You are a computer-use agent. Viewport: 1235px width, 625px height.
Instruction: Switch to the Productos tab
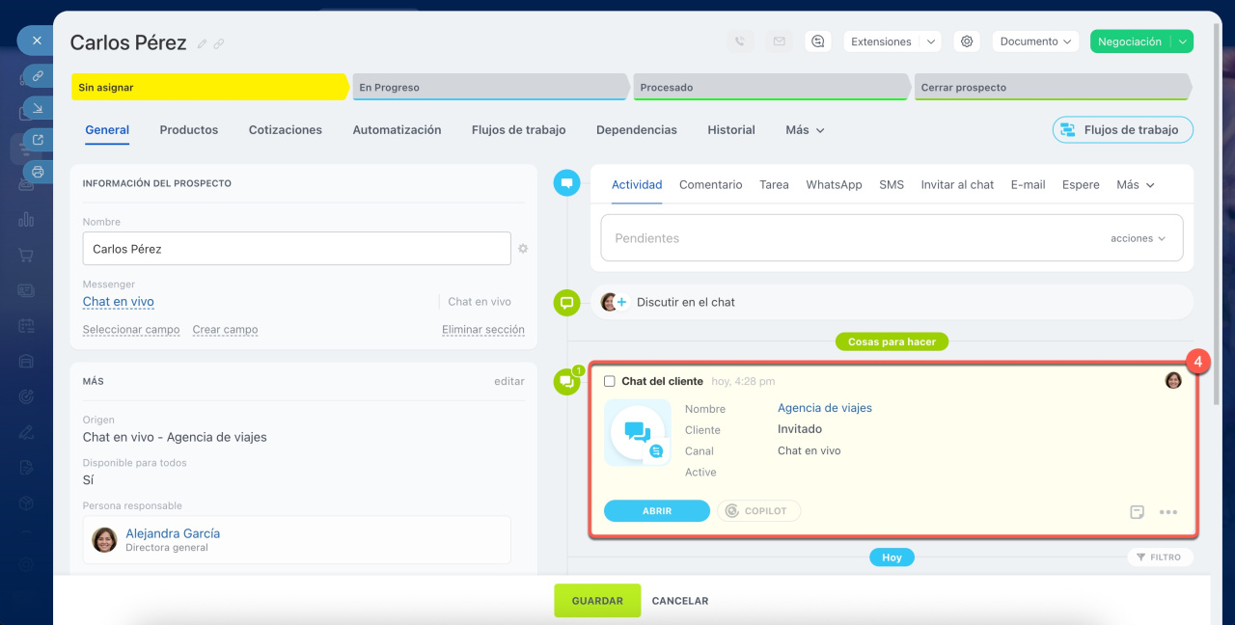coord(189,130)
